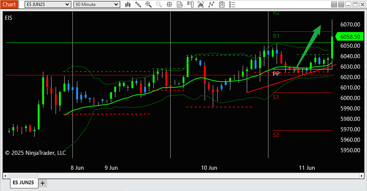
Task: Click the S2 pivot label
Action: pyautogui.click(x=276, y=135)
